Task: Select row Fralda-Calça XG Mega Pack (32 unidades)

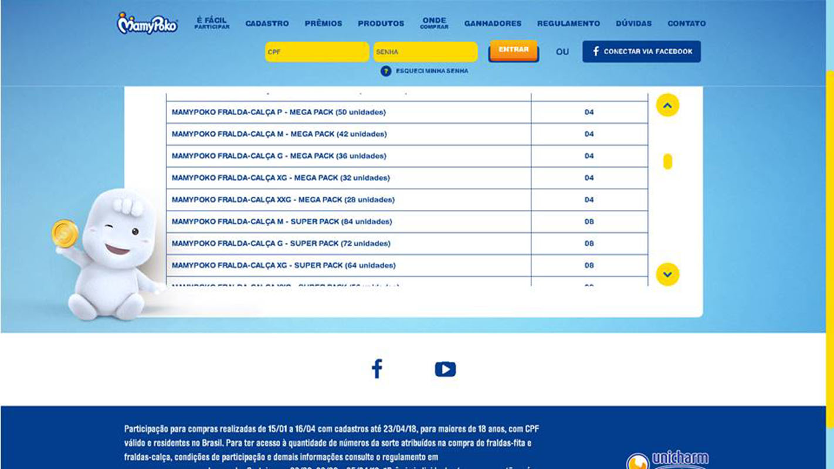Action: tap(407, 178)
